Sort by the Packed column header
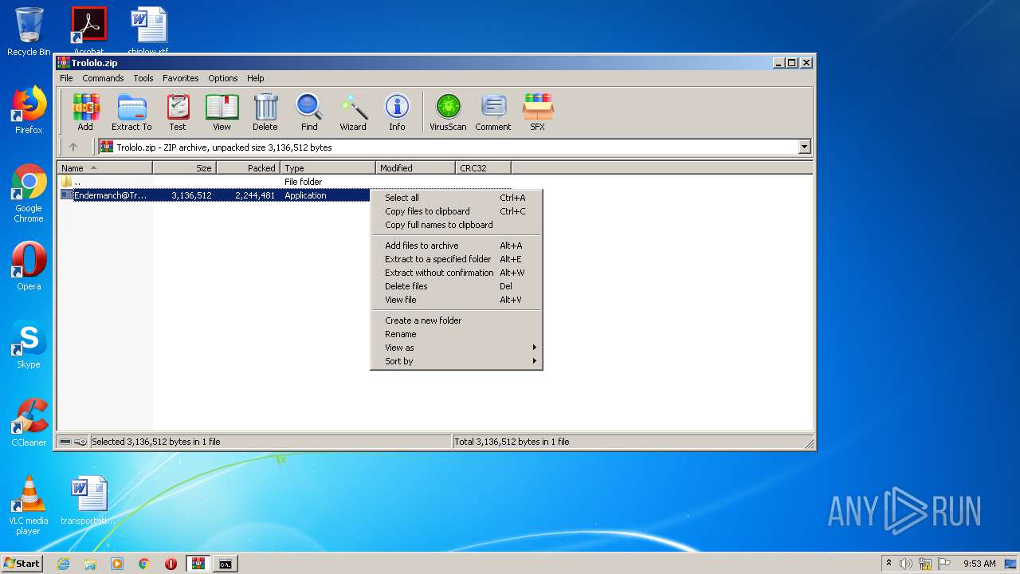 click(x=248, y=168)
